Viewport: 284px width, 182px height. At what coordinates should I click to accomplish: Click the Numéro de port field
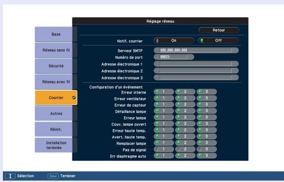coord(174,57)
